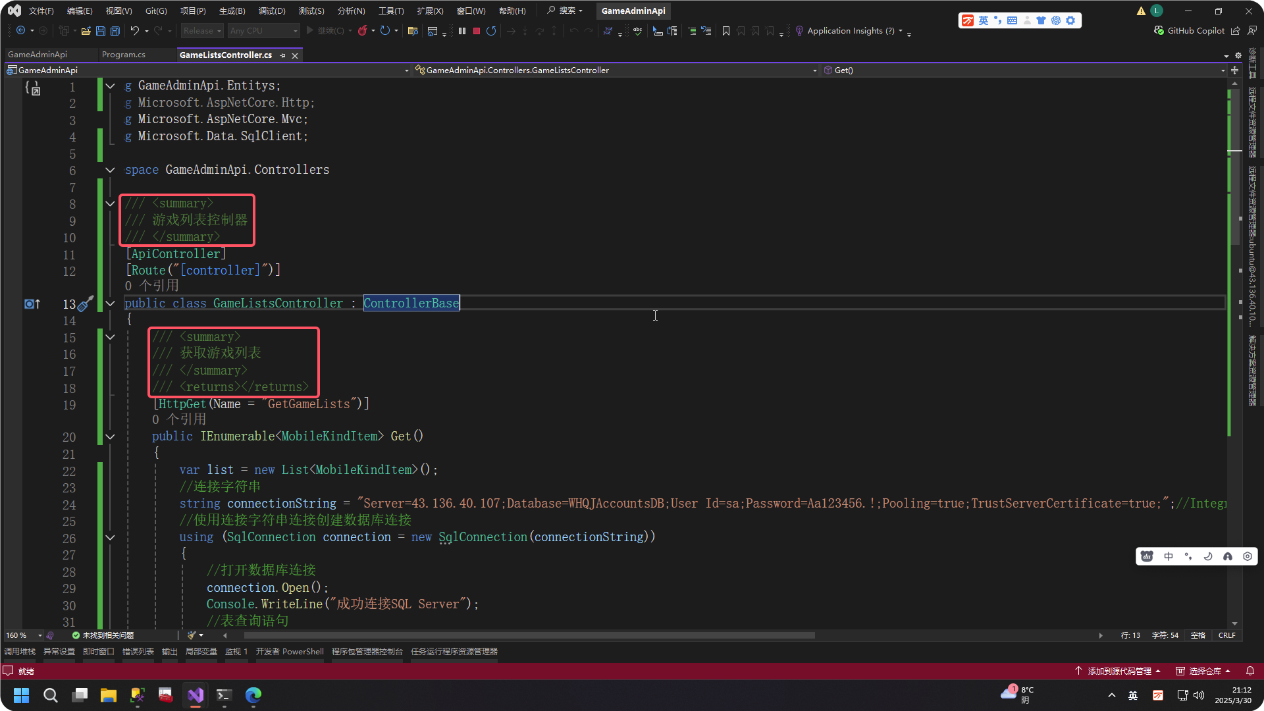1264x711 pixels.
Task: Switch to Program.cs tab
Action: click(124, 55)
